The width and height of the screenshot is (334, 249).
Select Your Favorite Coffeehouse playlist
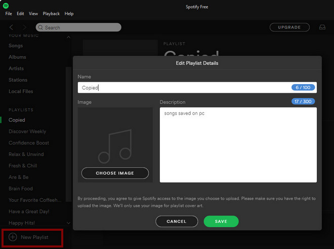tap(35, 200)
